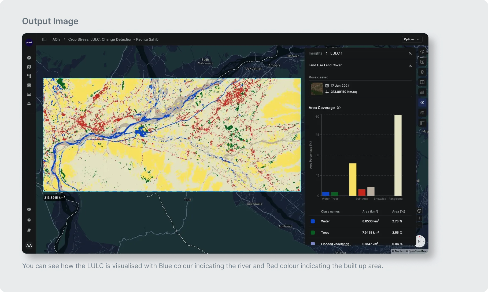Image resolution: width=488 pixels, height=292 pixels.
Task: Open the sparkle Insights tool on map toolbar
Action: tap(422, 103)
